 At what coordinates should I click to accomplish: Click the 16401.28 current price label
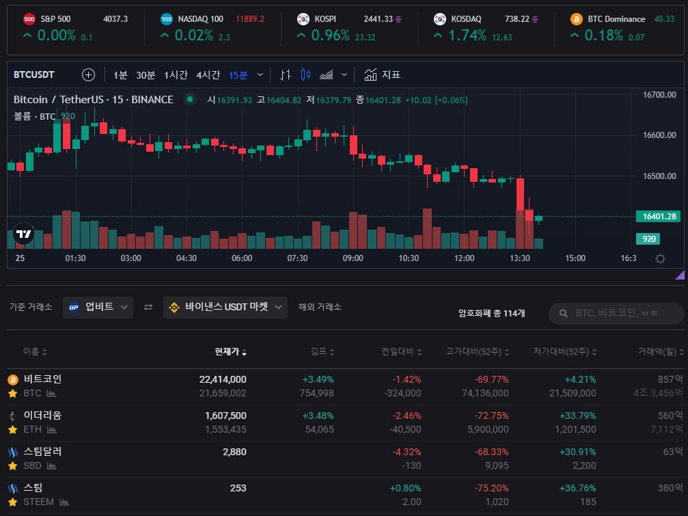click(x=659, y=217)
